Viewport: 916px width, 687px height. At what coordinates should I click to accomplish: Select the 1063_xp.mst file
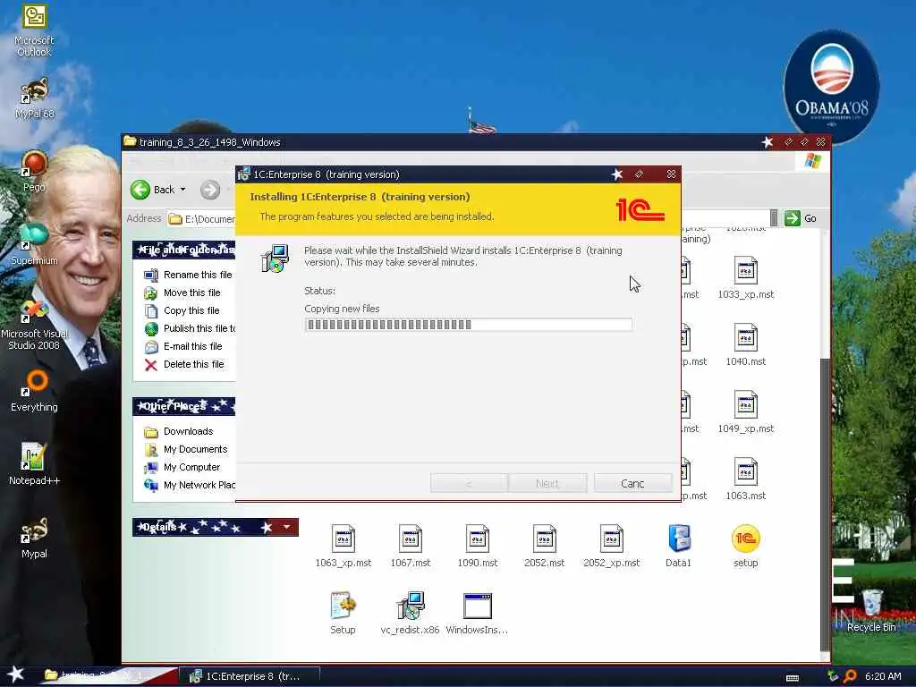(x=343, y=547)
